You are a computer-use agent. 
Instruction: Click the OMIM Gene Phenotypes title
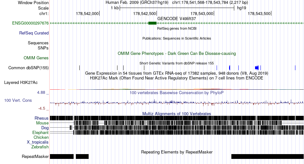pyautogui.click(x=177, y=53)
